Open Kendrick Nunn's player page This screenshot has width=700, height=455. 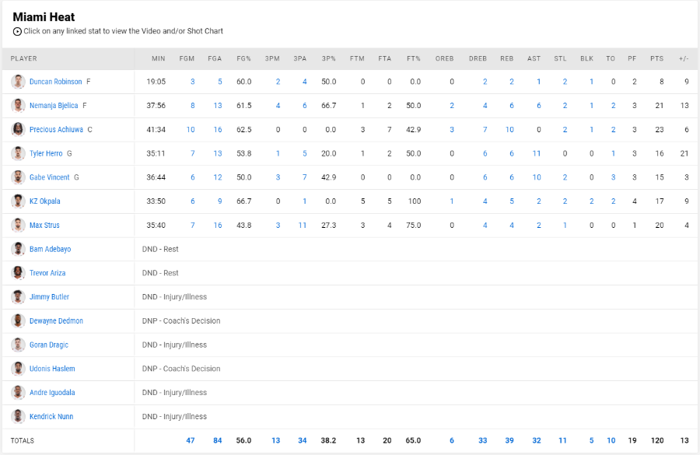pos(51,417)
